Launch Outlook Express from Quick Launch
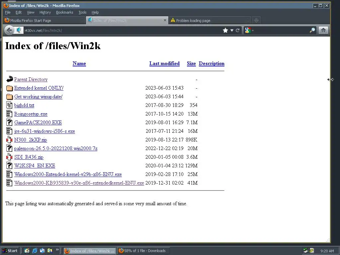Screen dimensions: 340x255 (42, 251)
